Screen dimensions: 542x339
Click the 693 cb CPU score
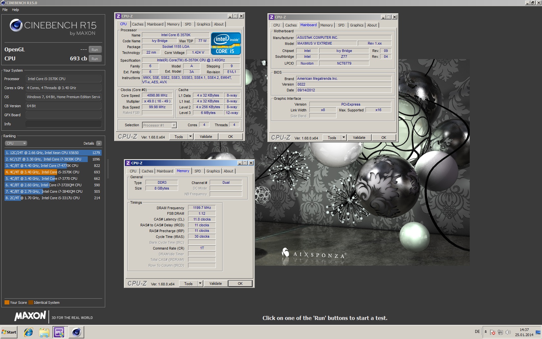pyautogui.click(x=78, y=58)
